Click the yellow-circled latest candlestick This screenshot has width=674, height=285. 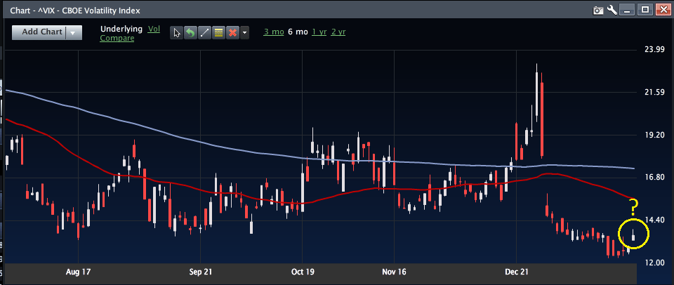point(634,237)
